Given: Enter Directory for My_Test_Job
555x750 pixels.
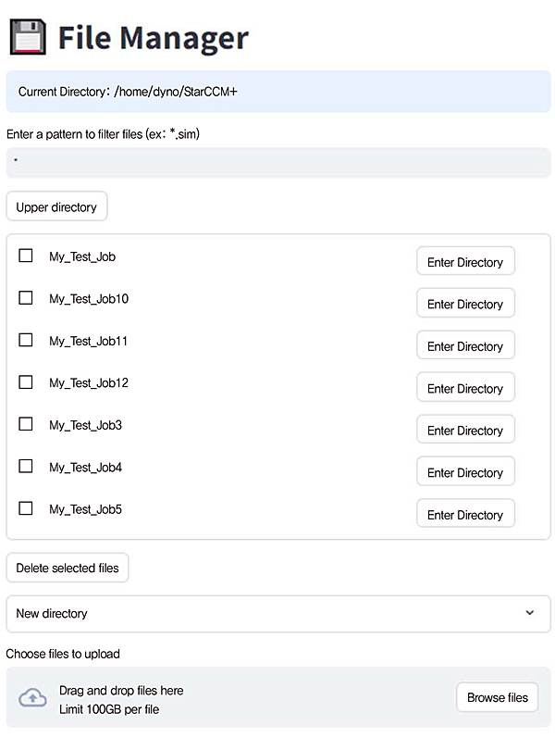Looking at the screenshot, I should (x=465, y=262).
